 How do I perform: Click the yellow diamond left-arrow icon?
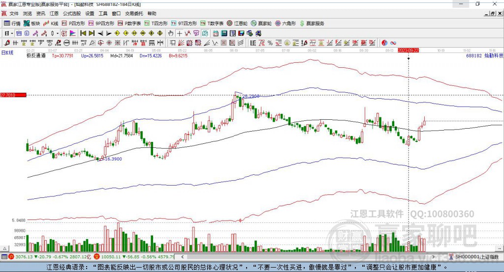[117, 33]
